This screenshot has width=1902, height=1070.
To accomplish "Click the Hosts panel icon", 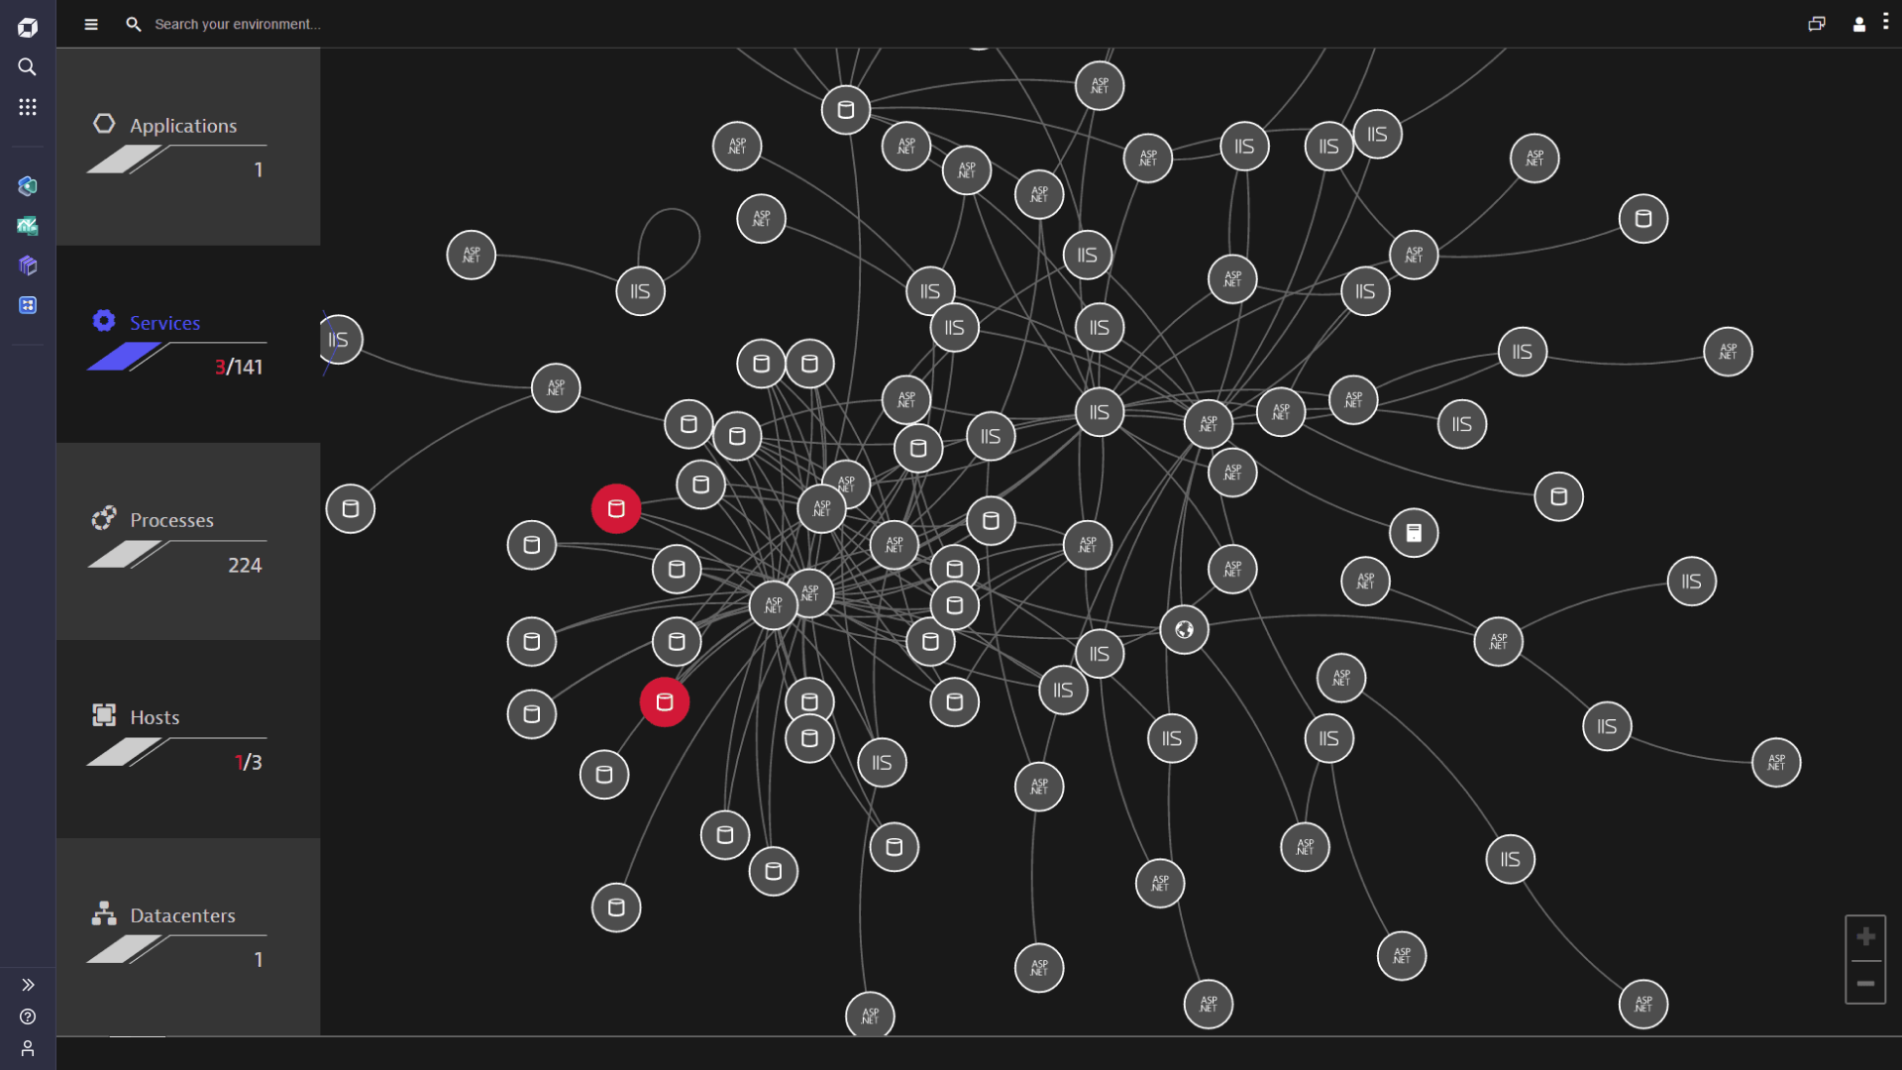I will [x=104, y=714].
